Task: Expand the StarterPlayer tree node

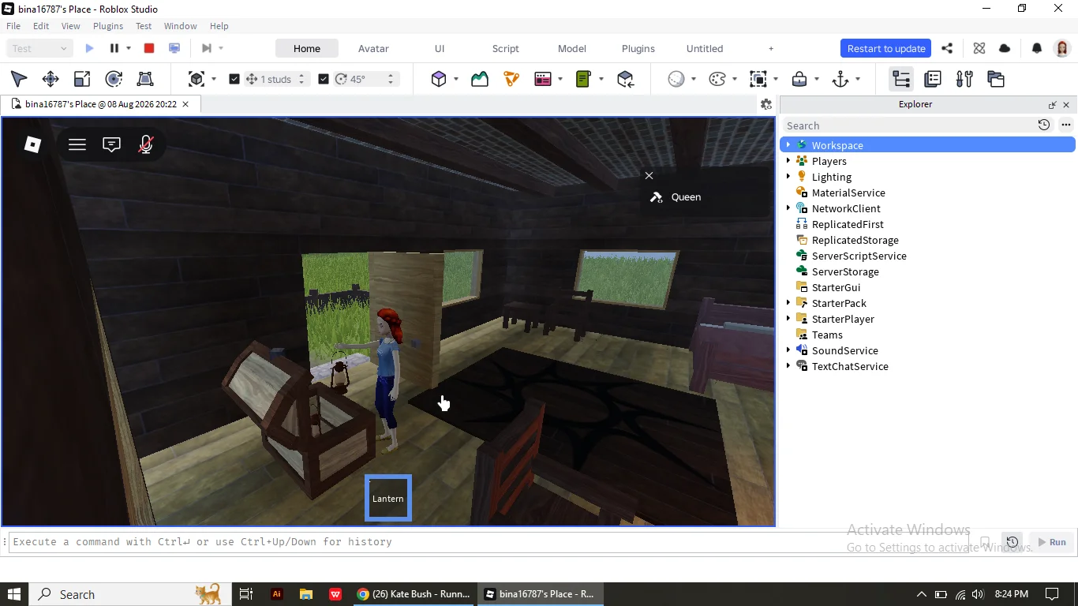Action: (788, 319)
